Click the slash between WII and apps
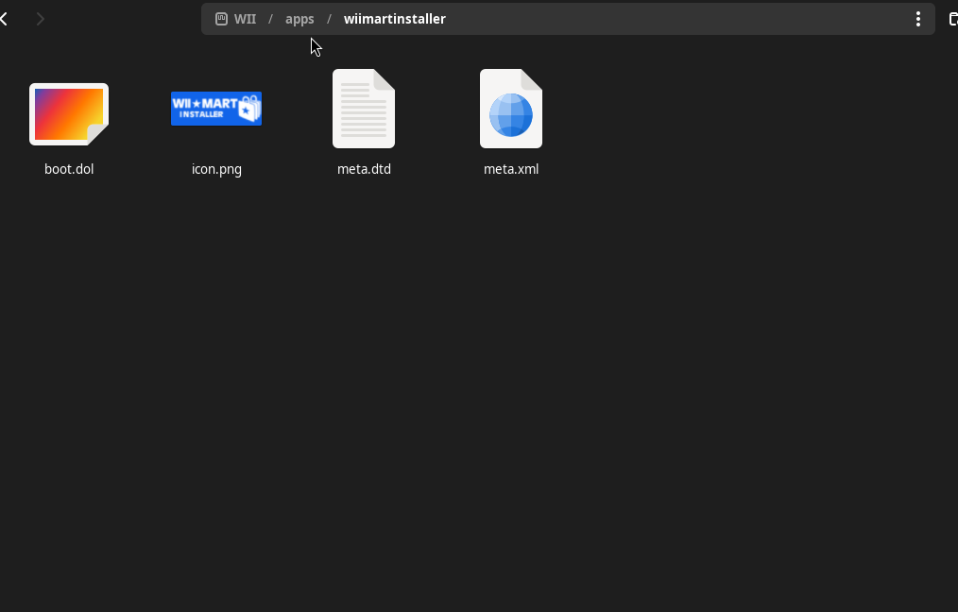958x612 pixels. pos(270,19)
